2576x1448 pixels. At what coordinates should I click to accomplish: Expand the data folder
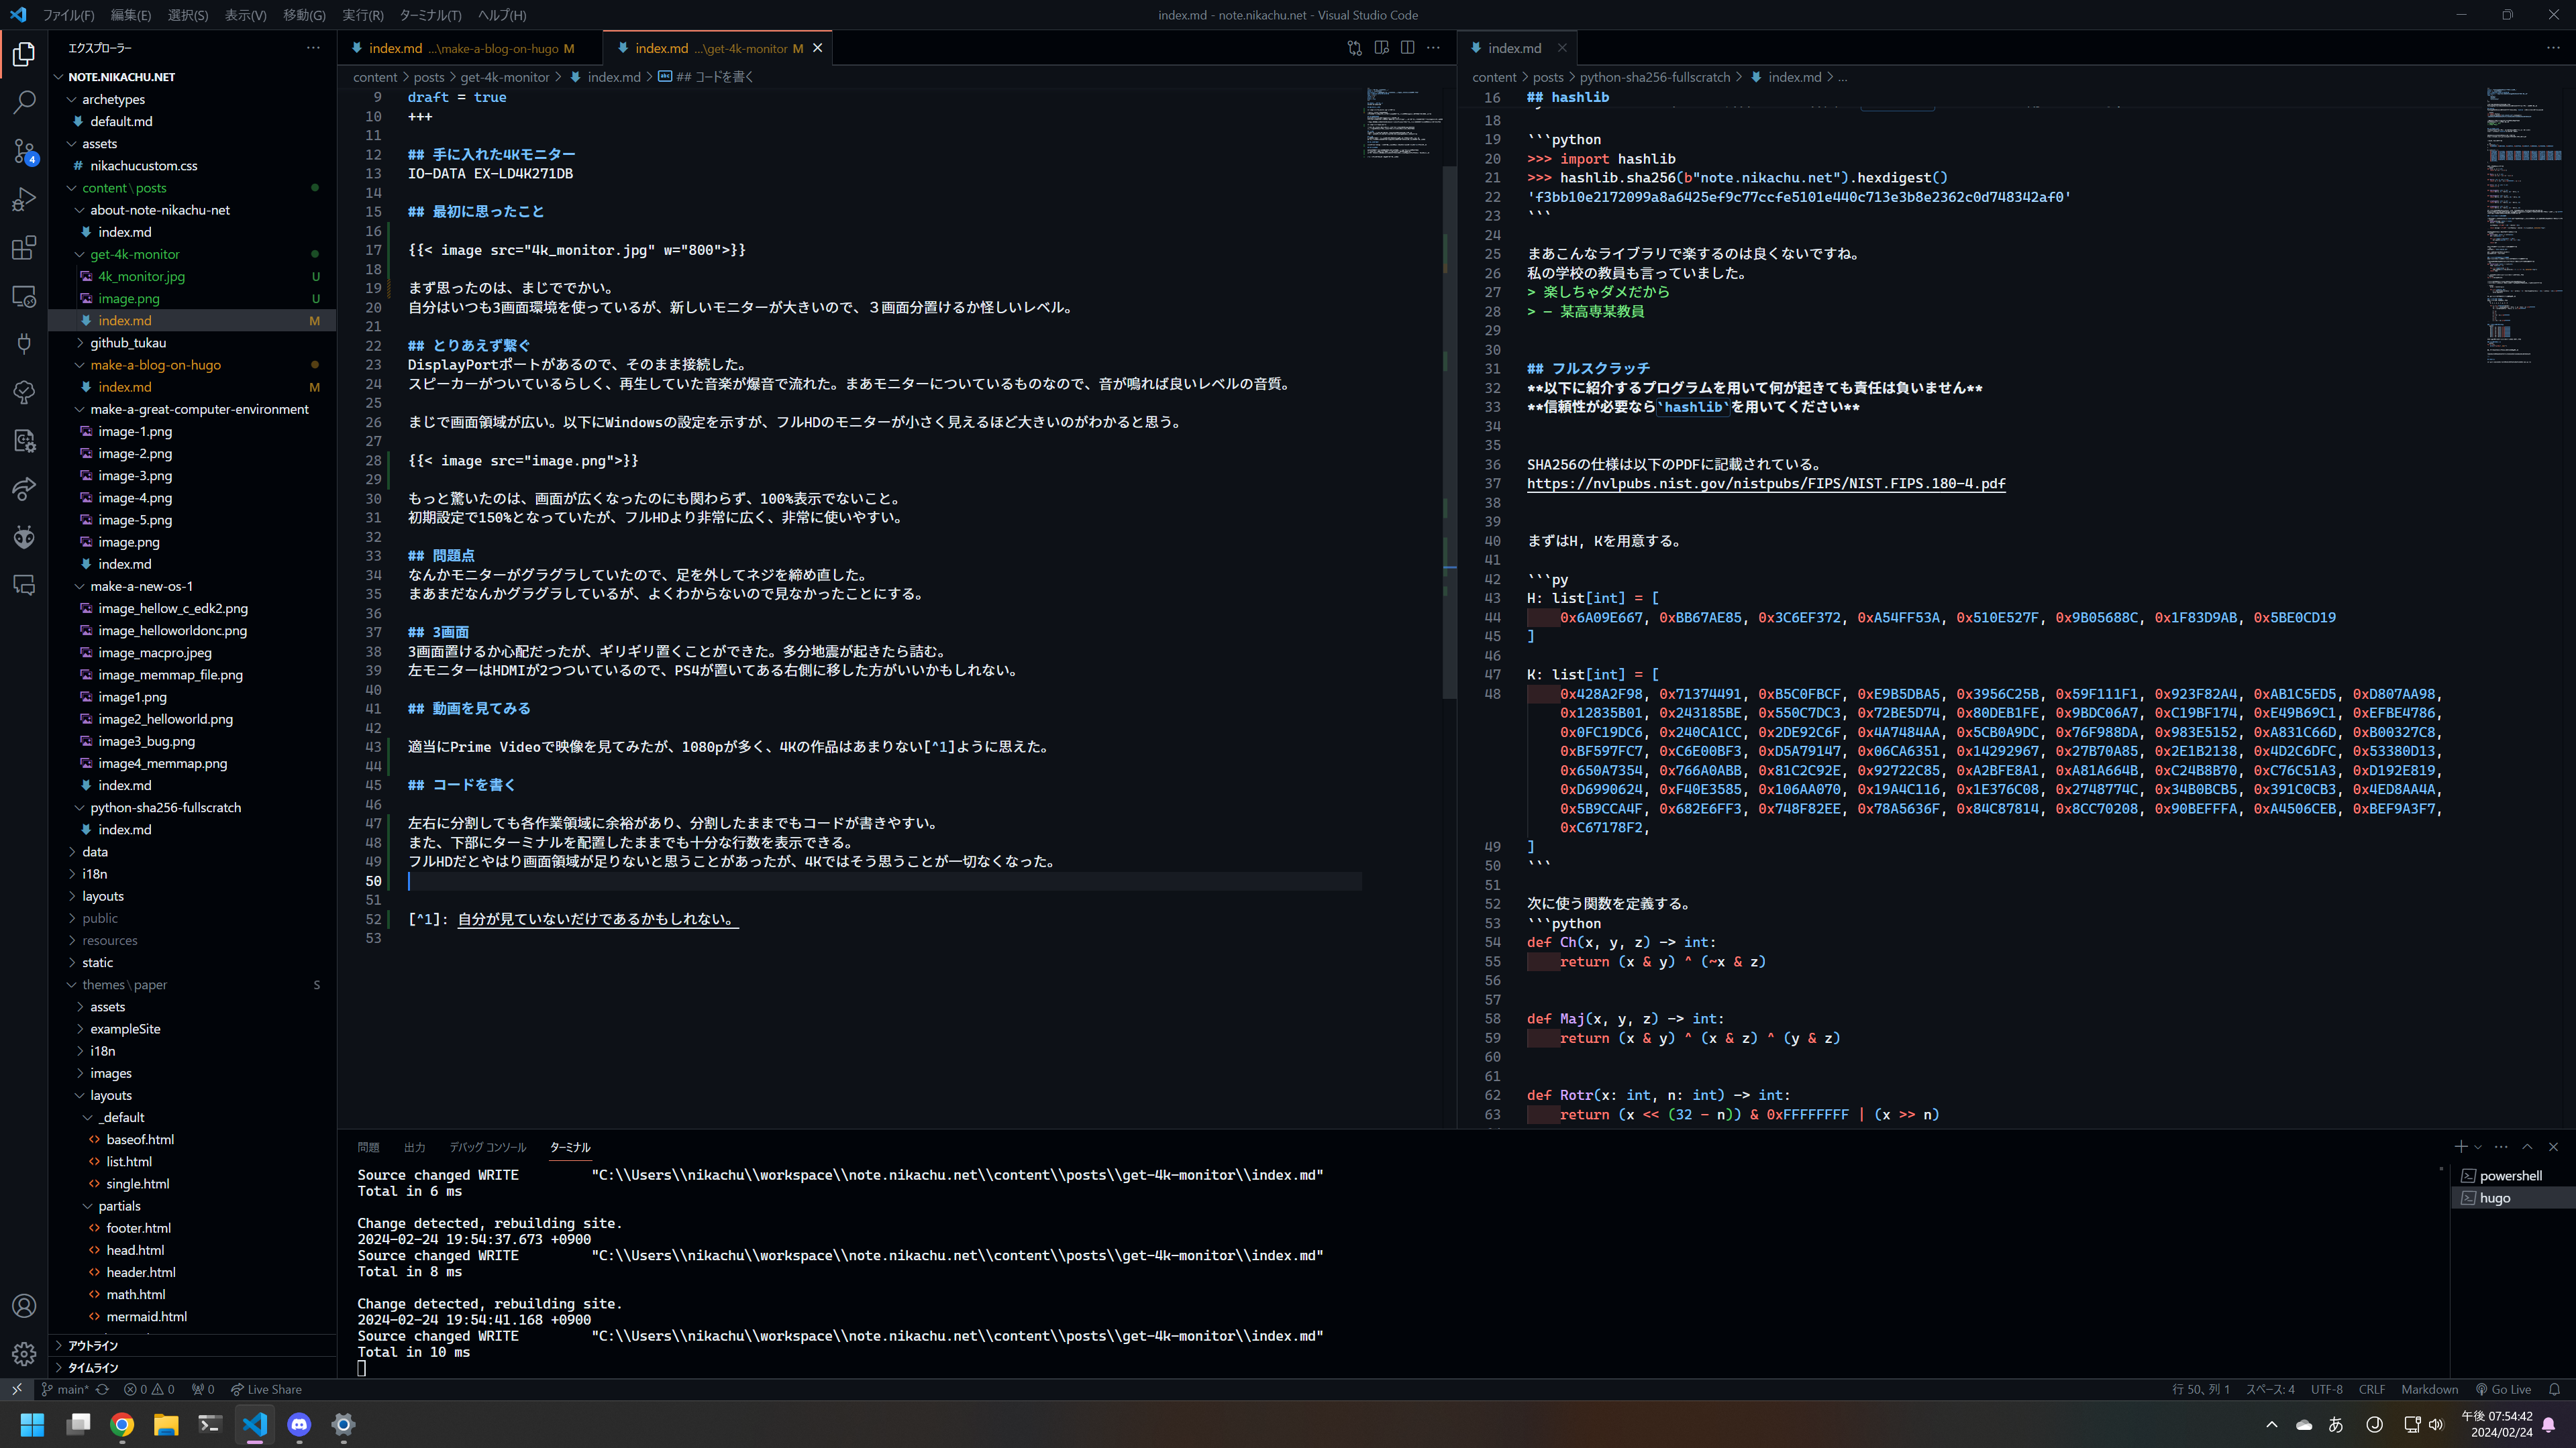click(95, 851)
